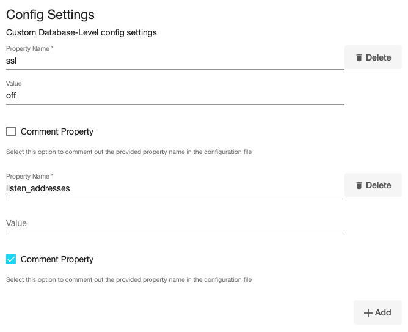Viewport: 408px width, 332px height.
Task: Focus the Property Name field containing ssl
Action: (175, 61)
